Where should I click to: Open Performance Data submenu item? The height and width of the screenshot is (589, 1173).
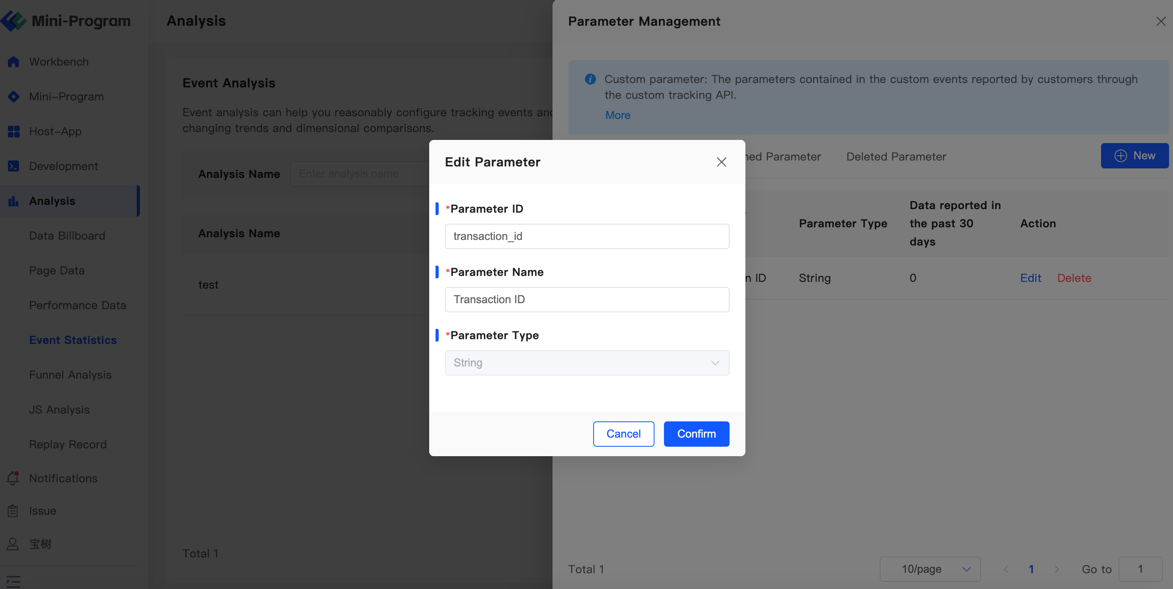pyautogui.click(x=77, y=305)
